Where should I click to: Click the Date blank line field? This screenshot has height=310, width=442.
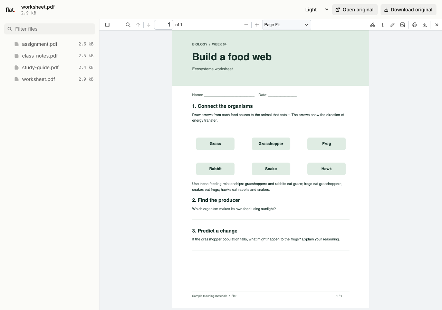coord(282,95)
